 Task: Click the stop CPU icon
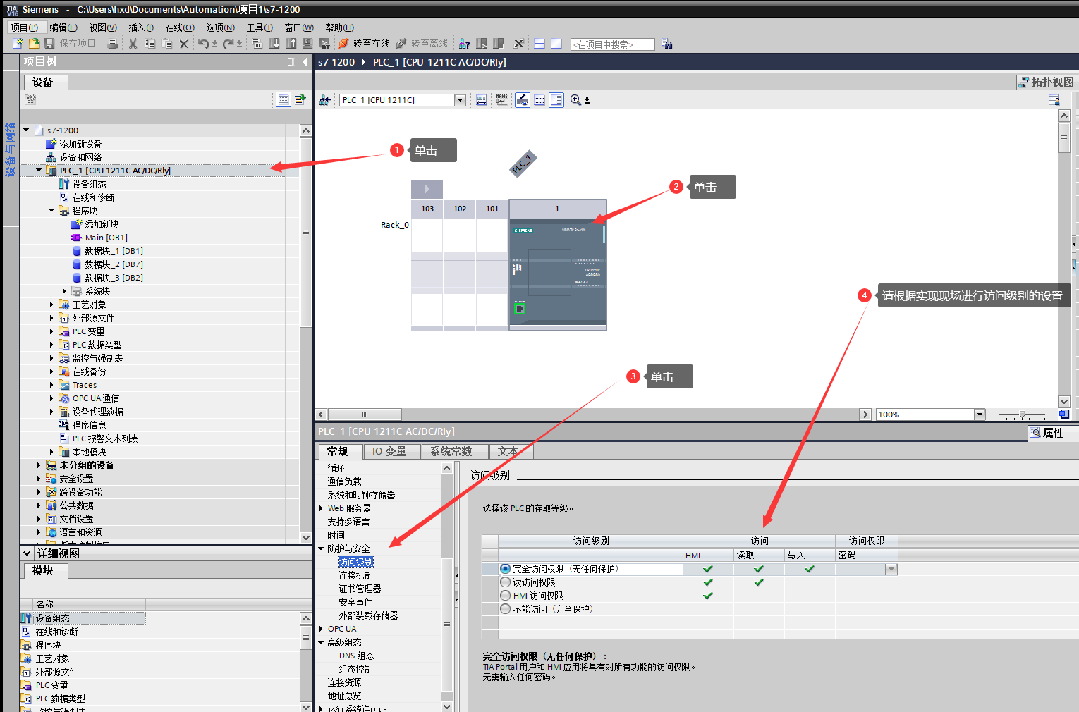[x=499, y=44]
